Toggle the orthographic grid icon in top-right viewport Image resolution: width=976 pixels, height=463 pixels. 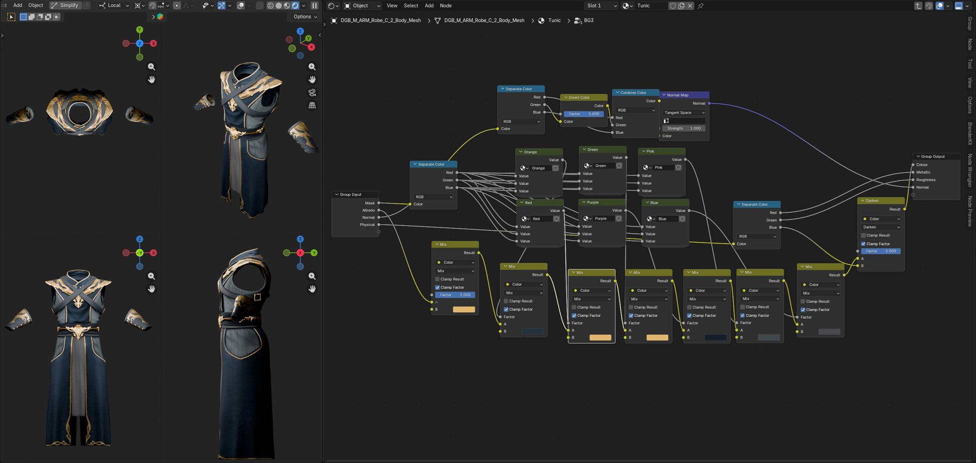[x=312, y=105]
